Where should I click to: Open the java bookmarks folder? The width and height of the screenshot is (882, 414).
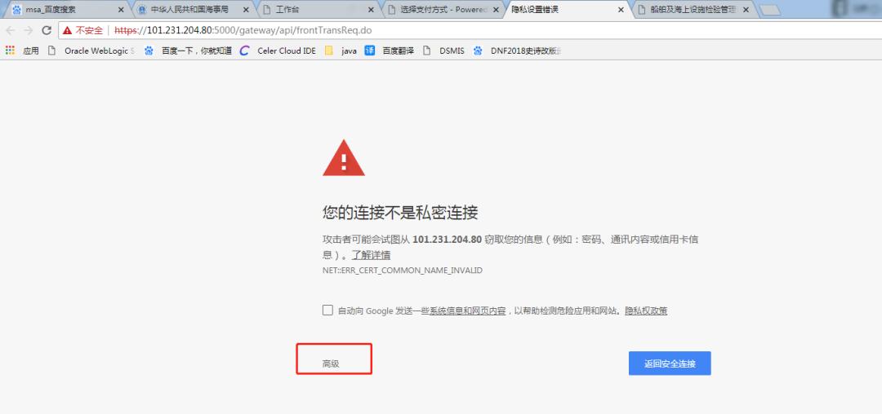tap(341, 51)
